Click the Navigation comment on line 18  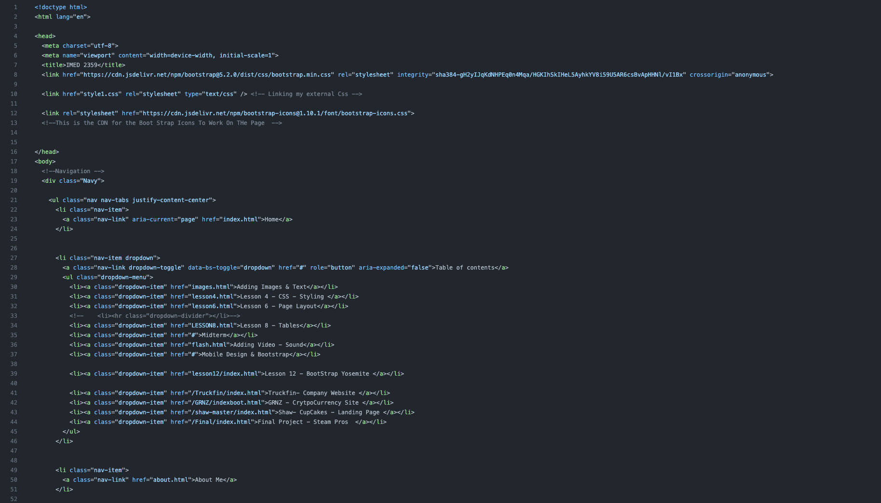point(73,171)
